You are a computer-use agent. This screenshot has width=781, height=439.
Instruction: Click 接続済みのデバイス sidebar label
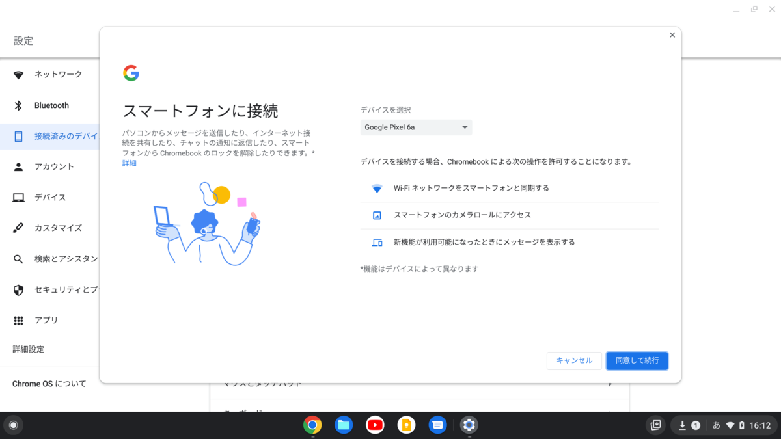[66, 136]
